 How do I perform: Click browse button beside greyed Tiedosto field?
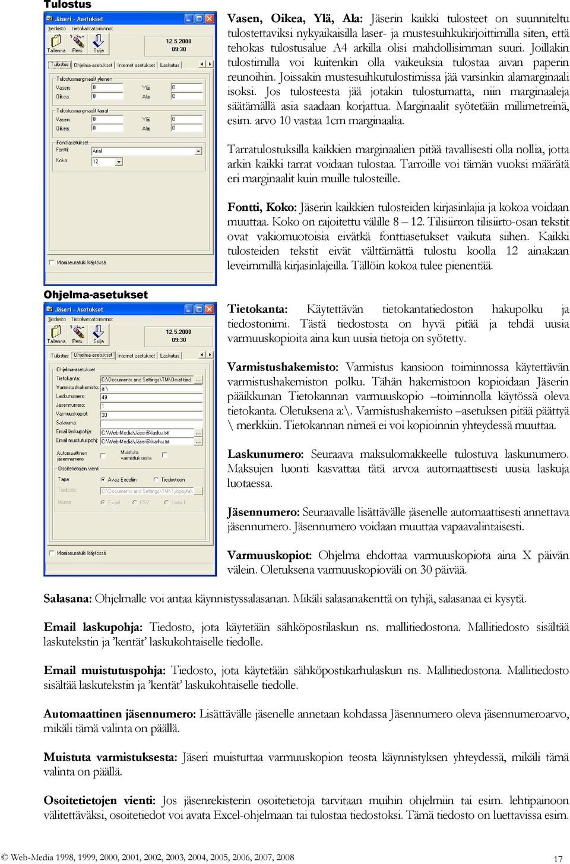point(198,491)
